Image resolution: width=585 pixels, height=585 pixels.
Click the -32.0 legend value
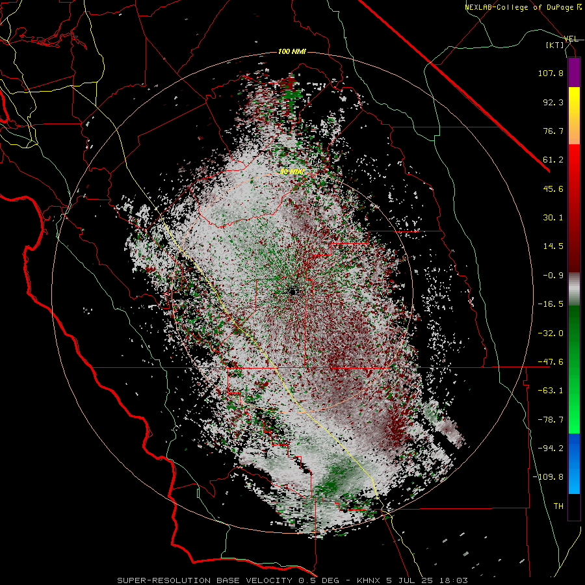tap(551, 333)
